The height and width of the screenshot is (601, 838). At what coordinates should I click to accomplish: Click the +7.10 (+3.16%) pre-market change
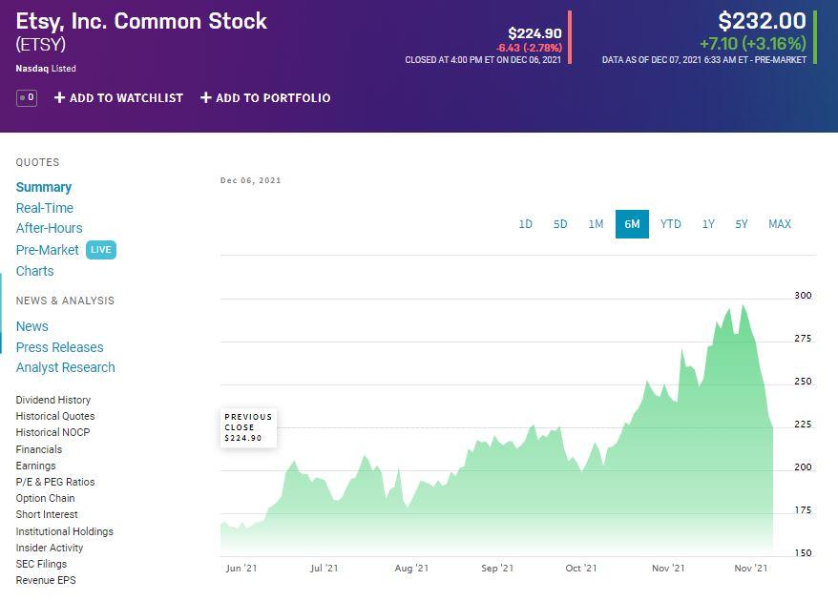(753, 43)
